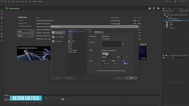Click the Small screen size field
This screenshot has width=189, height=106.
pyautogui.click(x=104, y=63)
